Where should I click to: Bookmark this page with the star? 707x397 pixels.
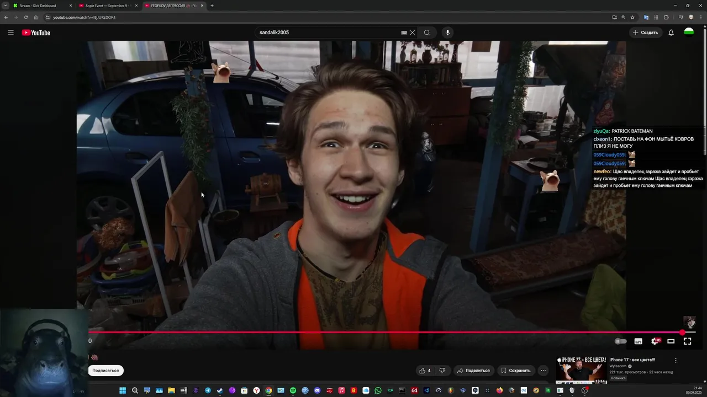632,17
